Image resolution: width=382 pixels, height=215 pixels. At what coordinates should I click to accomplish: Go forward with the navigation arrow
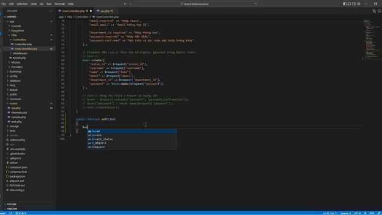(130, 4)
